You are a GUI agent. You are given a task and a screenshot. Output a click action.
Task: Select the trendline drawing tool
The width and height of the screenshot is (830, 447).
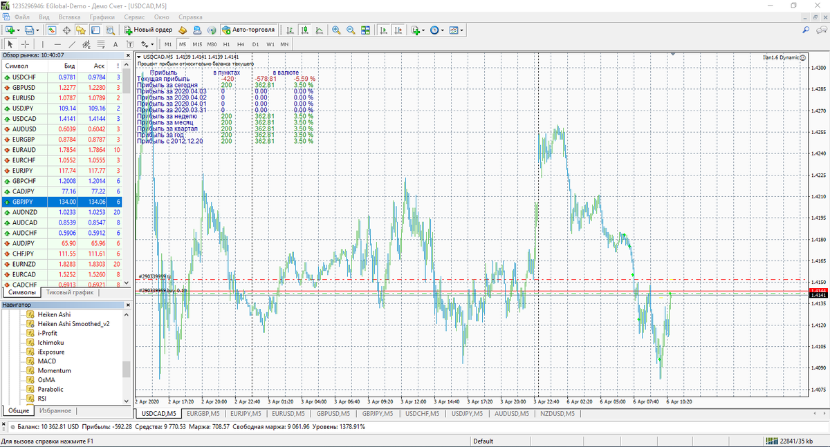[72, 44]
